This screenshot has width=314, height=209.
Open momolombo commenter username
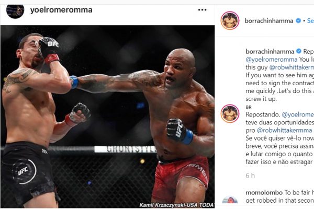click(264, 193)
